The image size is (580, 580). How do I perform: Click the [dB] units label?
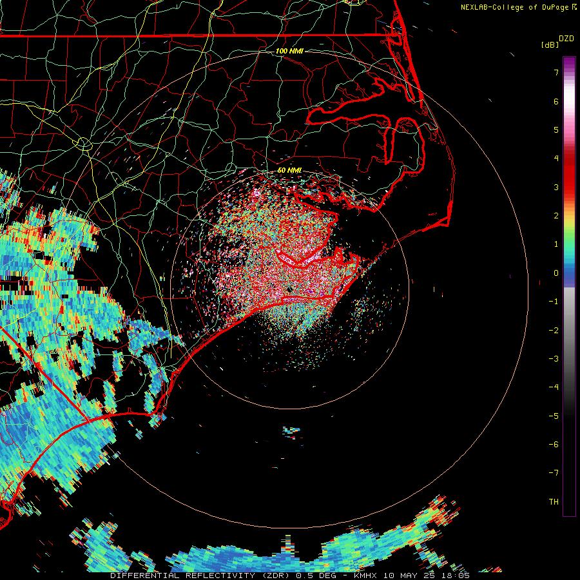pos(550,45)
